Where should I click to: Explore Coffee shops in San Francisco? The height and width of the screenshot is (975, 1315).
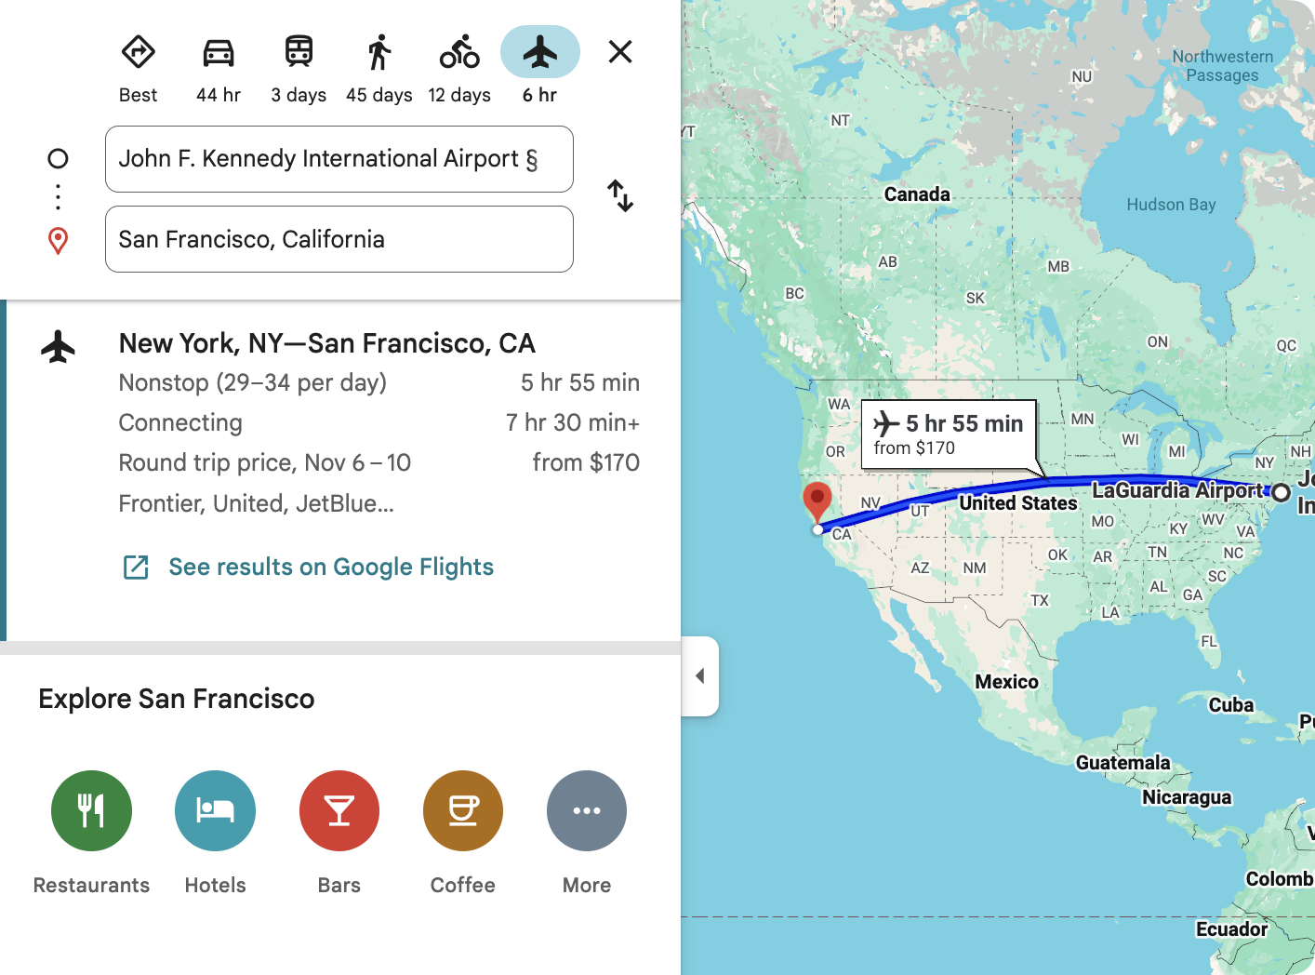click(x=463, y=810)
